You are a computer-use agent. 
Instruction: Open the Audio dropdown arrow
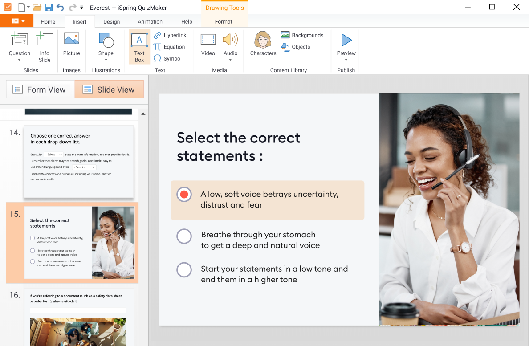[230, 60]
